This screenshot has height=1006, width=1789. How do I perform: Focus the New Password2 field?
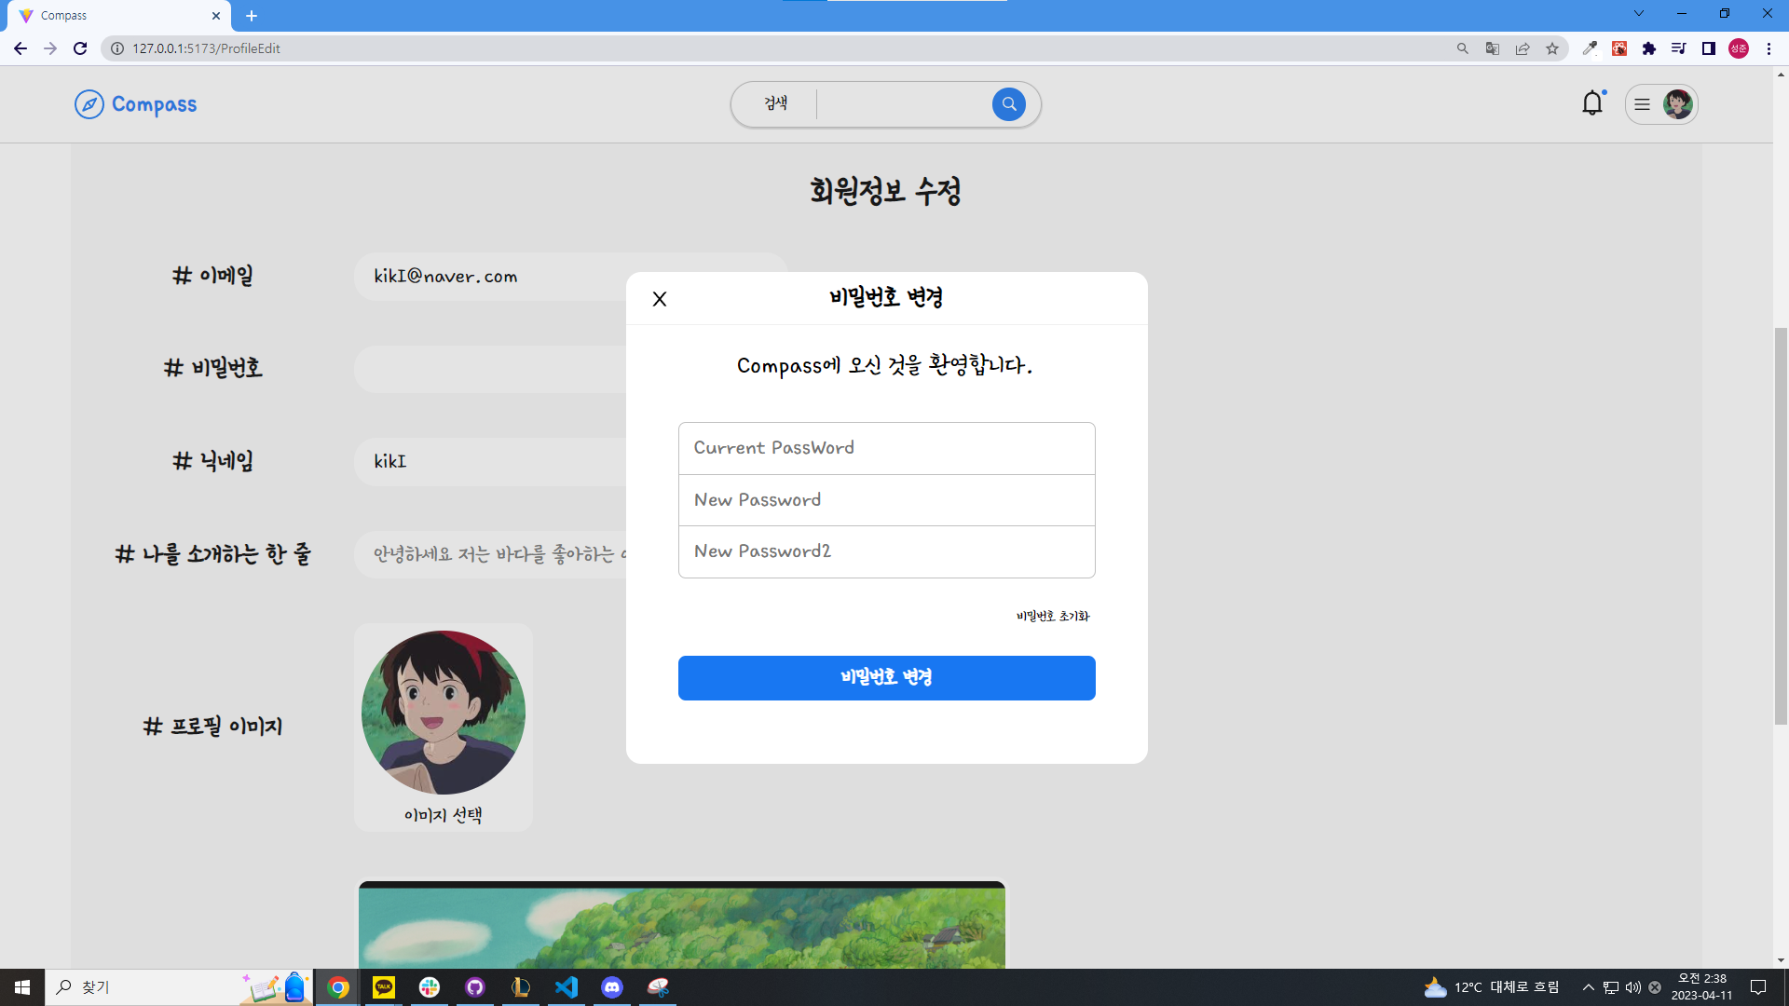point(886,551)
